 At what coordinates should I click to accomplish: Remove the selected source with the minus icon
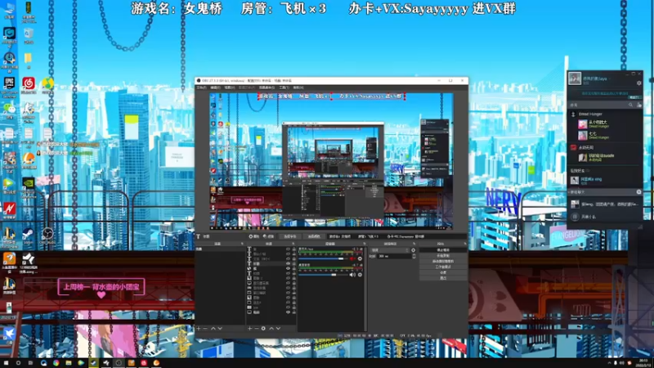click(256, 329)
